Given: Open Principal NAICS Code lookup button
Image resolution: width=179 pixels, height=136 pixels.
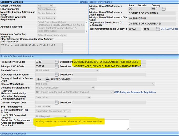Looking at the screenshot, I should (x=57, y=66).
